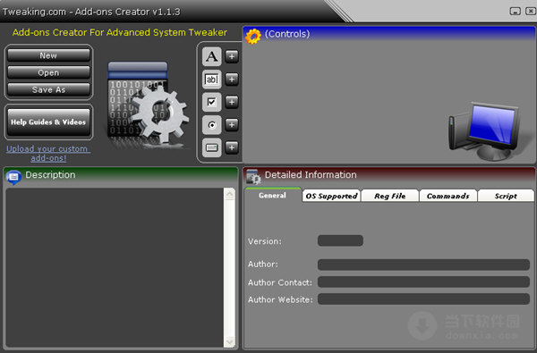
Task: Click the 'Add-ons Creator For Advanced System Tweaker' heading
Action: 120,32
